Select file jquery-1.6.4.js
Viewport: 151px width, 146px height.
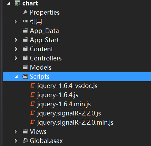58,95
